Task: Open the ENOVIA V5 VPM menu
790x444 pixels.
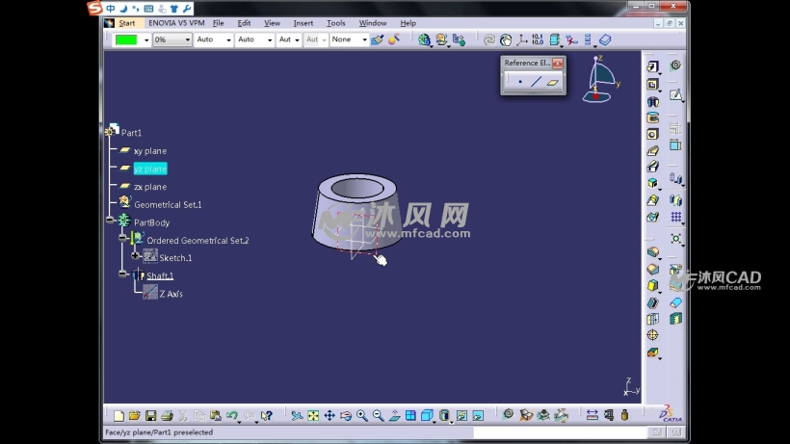Action: tap(176, 23)
